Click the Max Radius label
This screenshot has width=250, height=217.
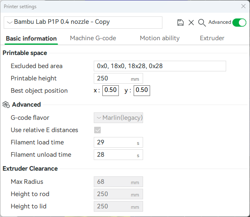(x=27, y=182)
